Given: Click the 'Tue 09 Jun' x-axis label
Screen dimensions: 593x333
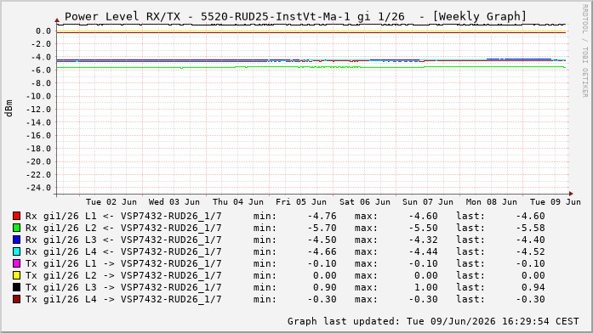Looking at the screenshot, I should click(556, 202).
